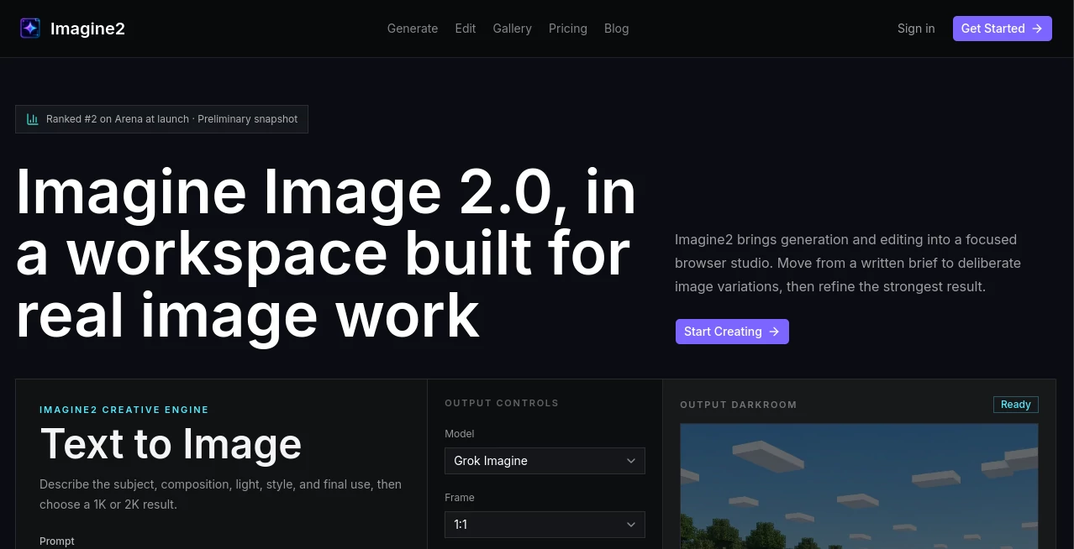Click the hero paragraph about browser studio
Image resolution: width=1074 pixels, height=549 pixels.
[x=848, y=263]
